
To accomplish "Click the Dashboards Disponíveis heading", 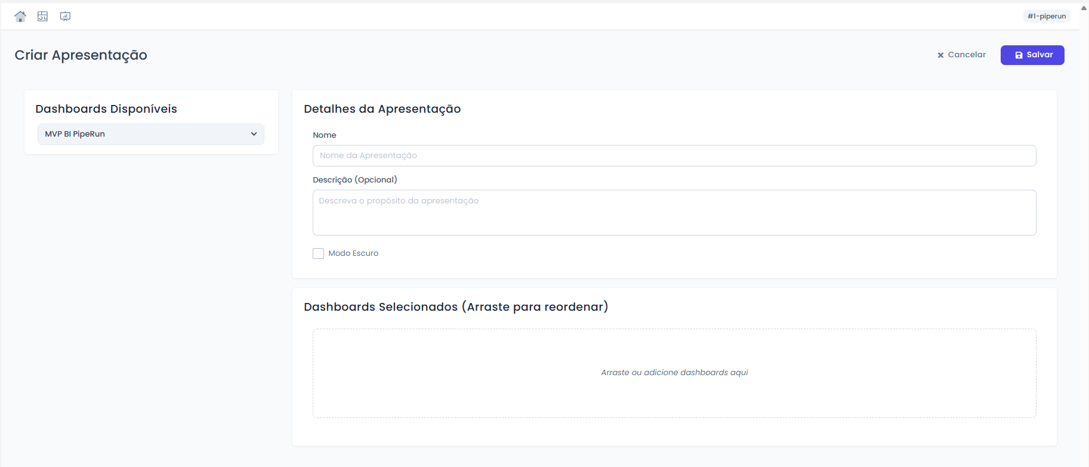I will (106, 109).
